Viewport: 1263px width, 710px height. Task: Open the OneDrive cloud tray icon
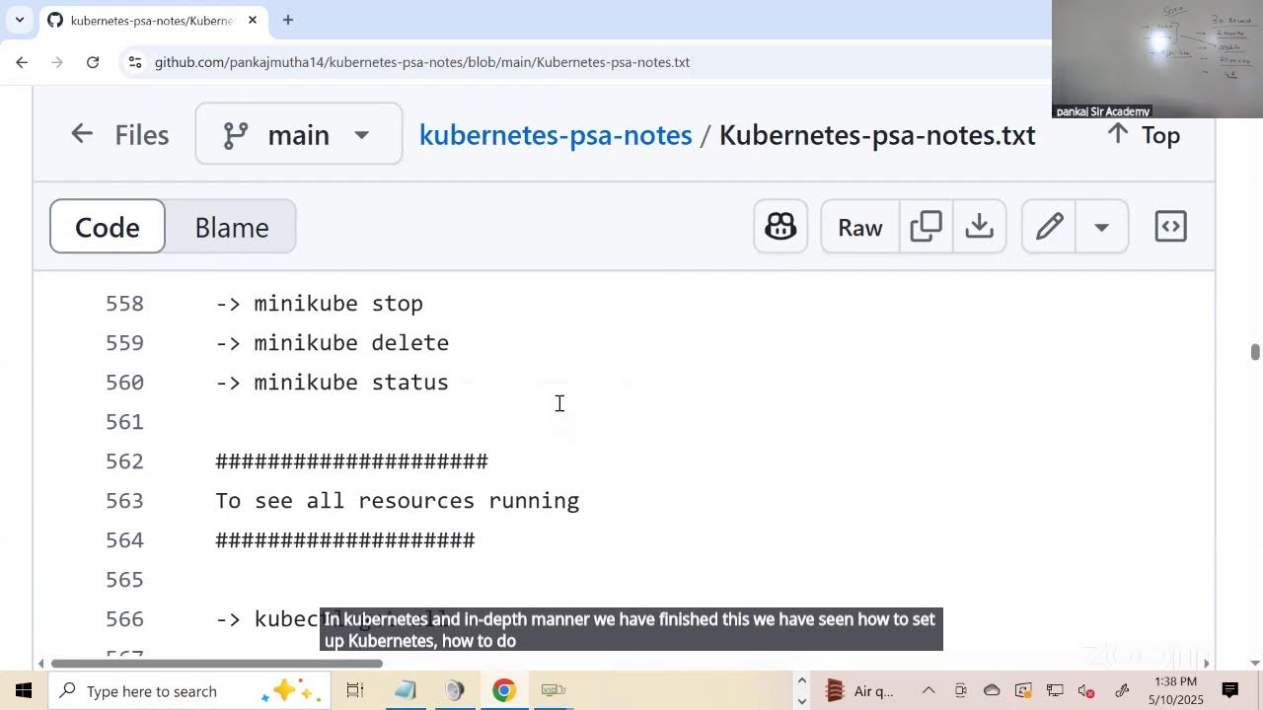coord(992,690)
